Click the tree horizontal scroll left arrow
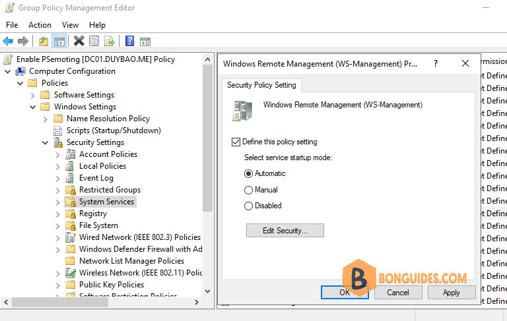The height and width of the screenshot is (321, 507). coord(6,303)
